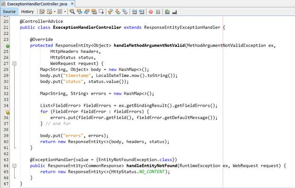Start Macro Recording red circle icon
Image resolution: width=295 pixels, height=188 pixels.
click(x=151, y=12)
